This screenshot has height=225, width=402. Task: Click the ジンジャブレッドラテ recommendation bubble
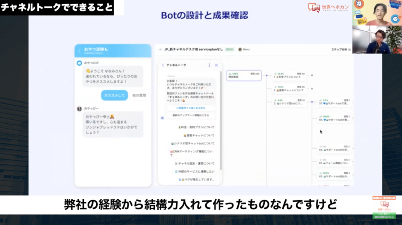tap(113, 124)
